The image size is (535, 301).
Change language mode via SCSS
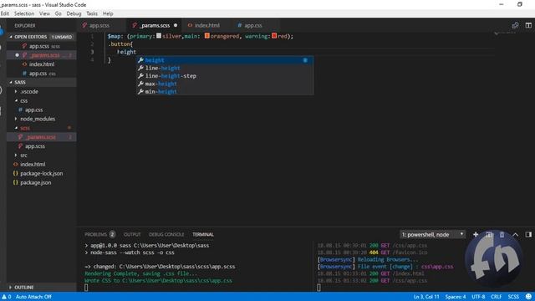[513, 297]
